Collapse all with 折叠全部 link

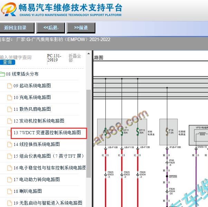click(75, 58)
